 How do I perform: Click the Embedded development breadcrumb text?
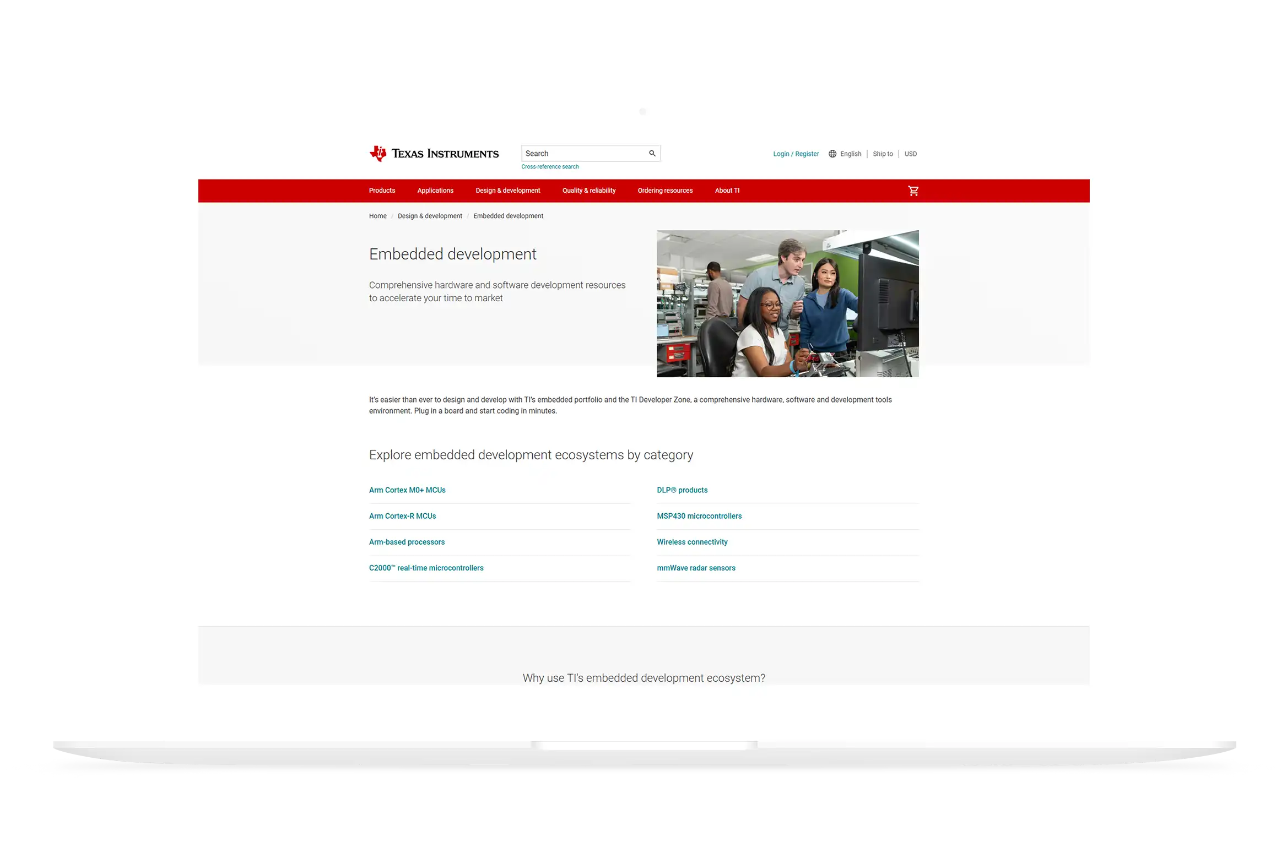(x=508, y=216)
